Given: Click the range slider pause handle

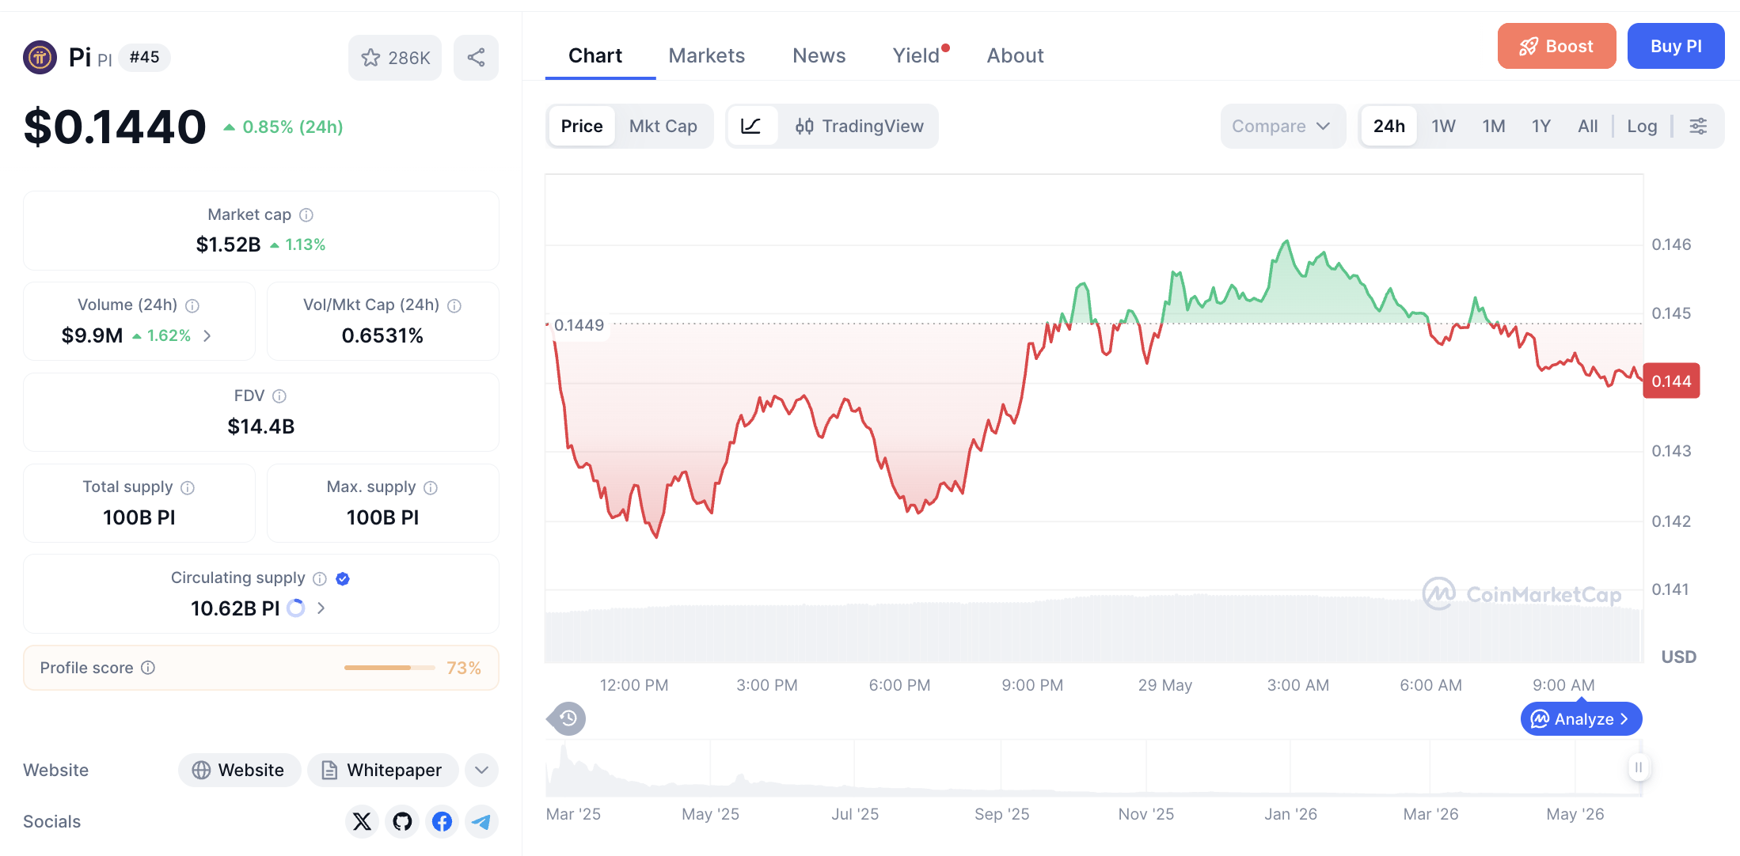Looking at the screenshot, I should (x=1639, y=767).
